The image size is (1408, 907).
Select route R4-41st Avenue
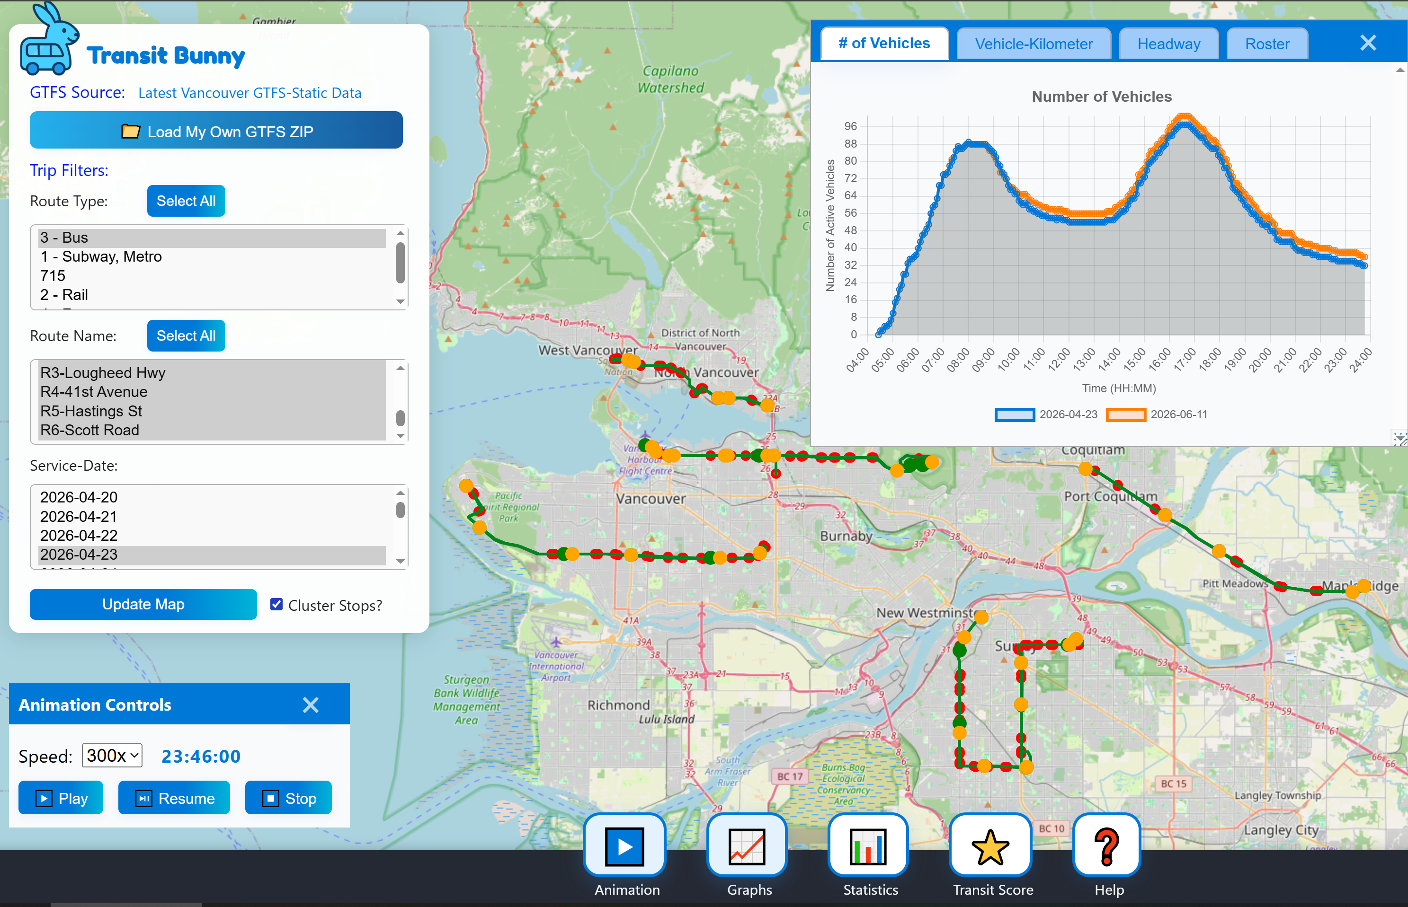212,392
